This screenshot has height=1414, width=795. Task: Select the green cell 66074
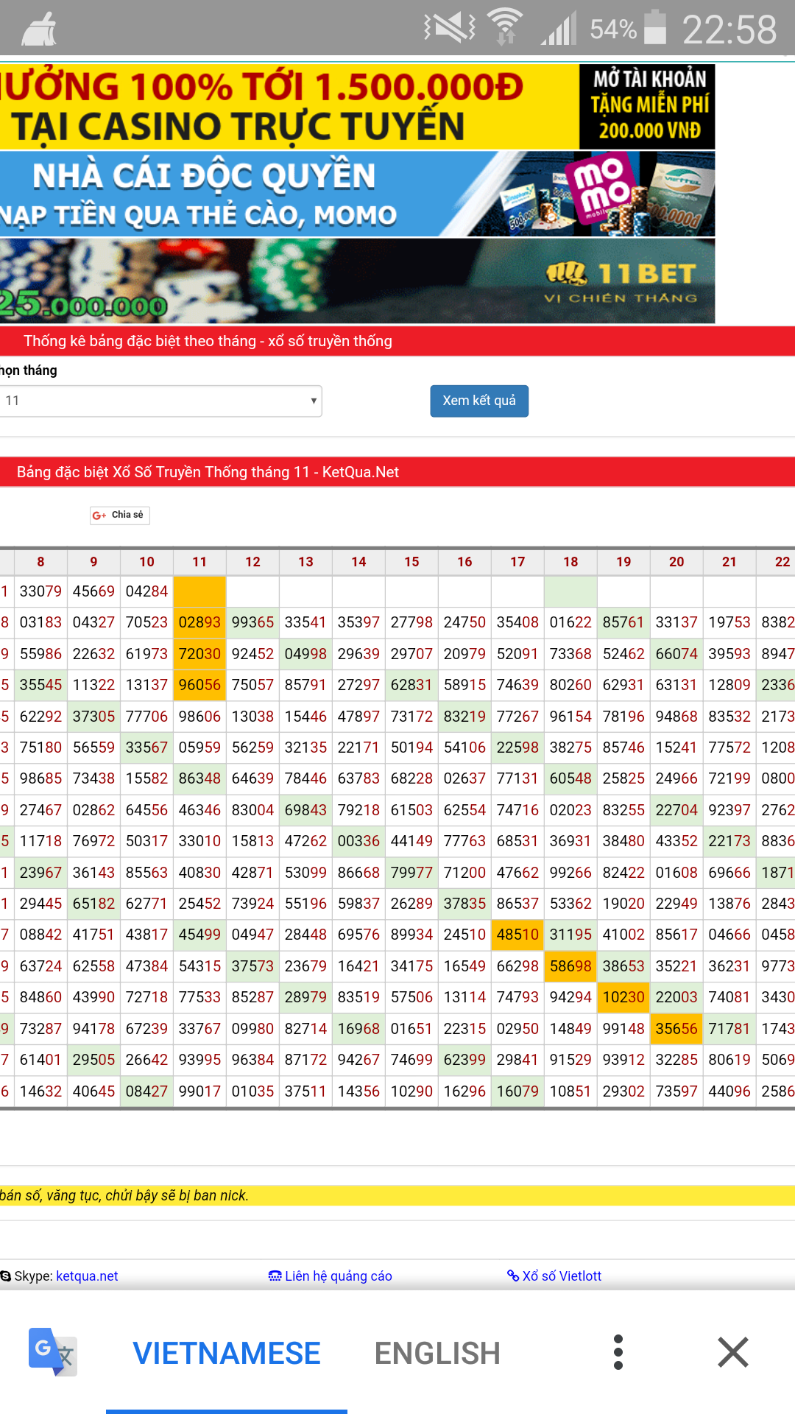[x=676, y=654]
